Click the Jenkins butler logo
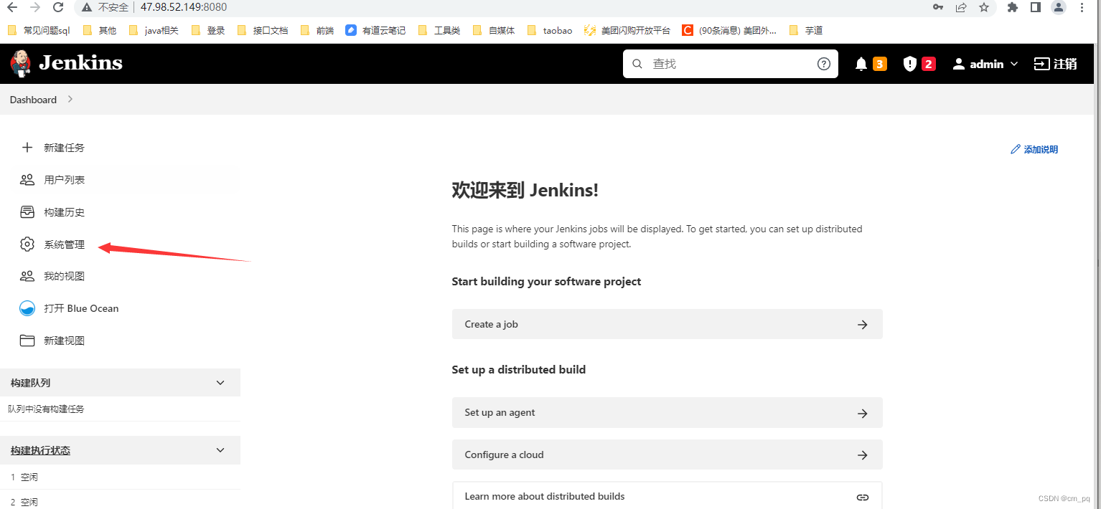The width and height of the screenshot is (1101, 509). (21, 63)
